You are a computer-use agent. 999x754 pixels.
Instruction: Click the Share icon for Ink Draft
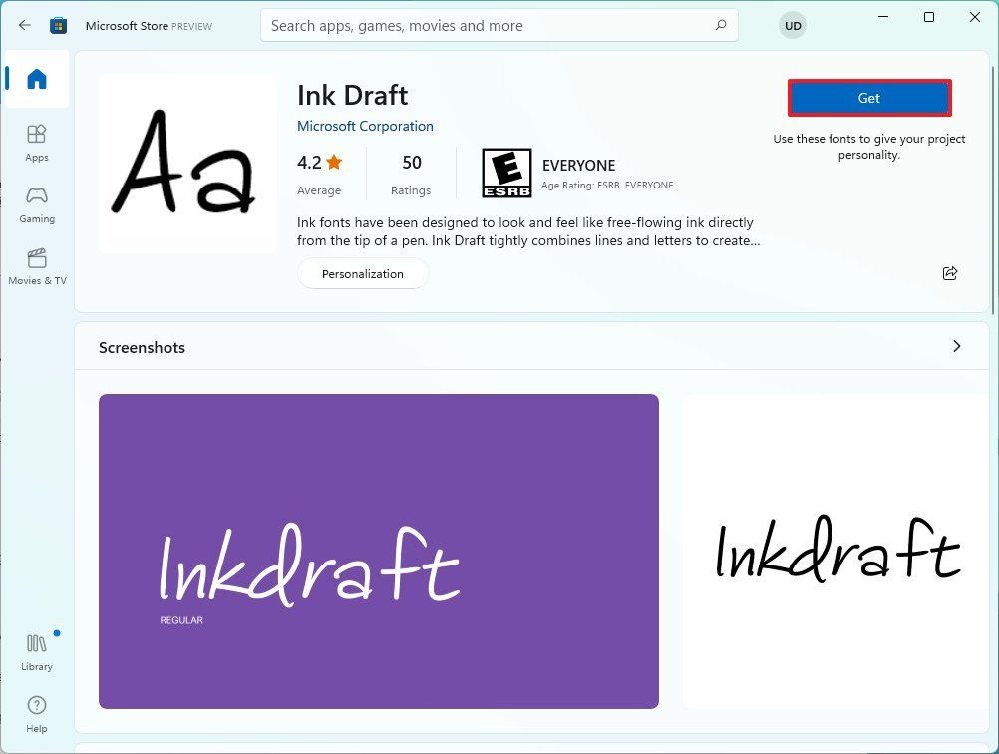point(949,273)
